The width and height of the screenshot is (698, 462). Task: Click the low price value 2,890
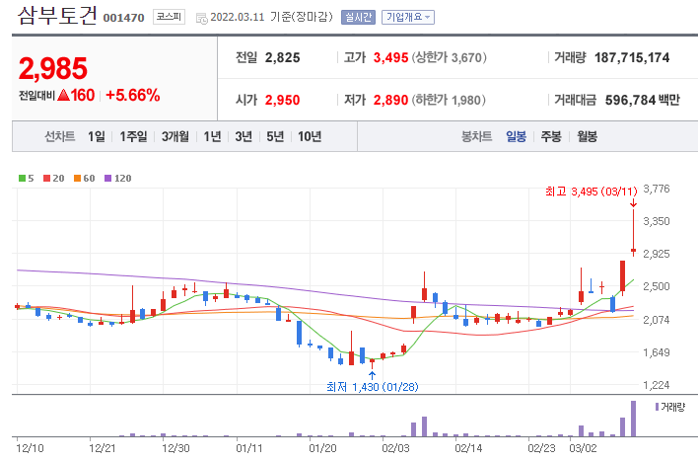click(390, 100)
